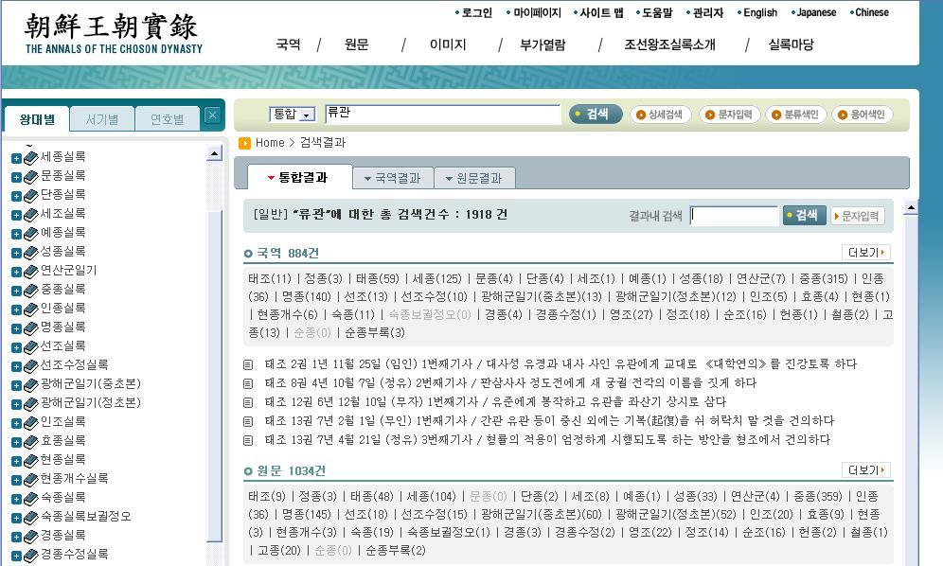Select the 통합결과 results tab
The height and width of the screenshot is (566, 943).
point(300,177)
